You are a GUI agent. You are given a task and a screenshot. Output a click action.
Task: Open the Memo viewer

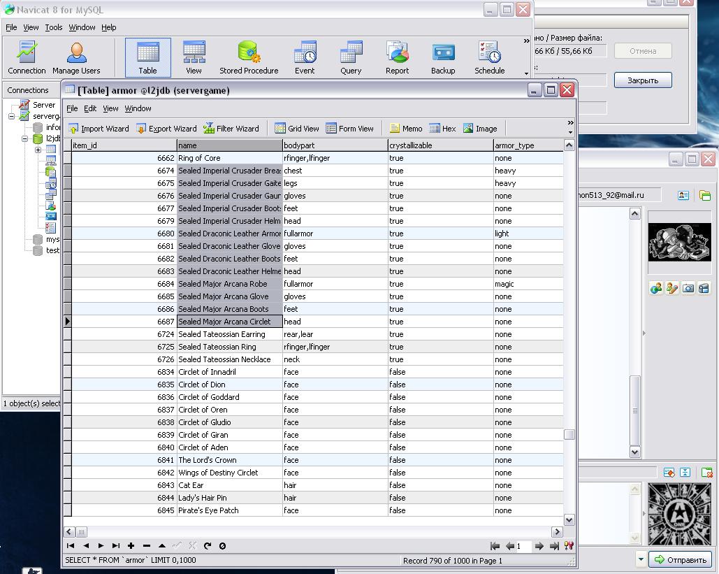tap(406, 129)
